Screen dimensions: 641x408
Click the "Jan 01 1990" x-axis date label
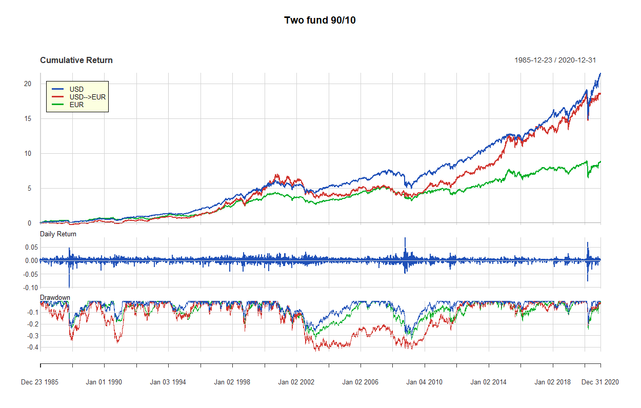[104, 382]
